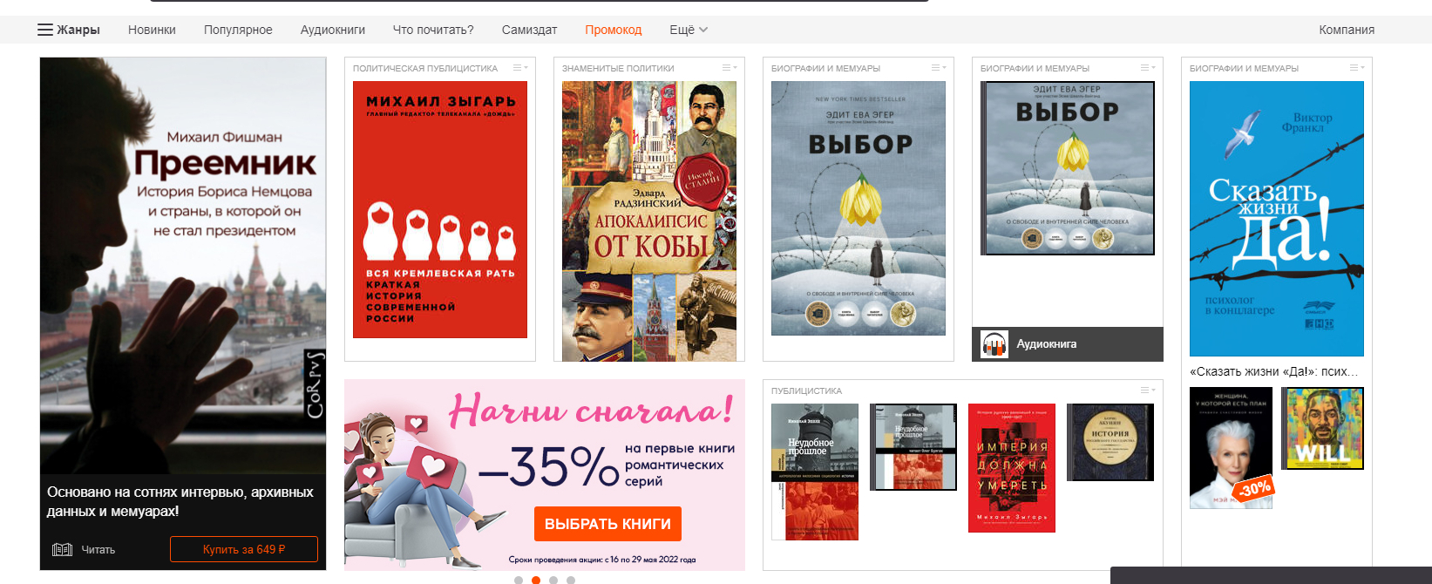Open the Промокод menu item
The height and width of the screenshot is (584, 1432).
pyautogui.click(x=613, y=30)
